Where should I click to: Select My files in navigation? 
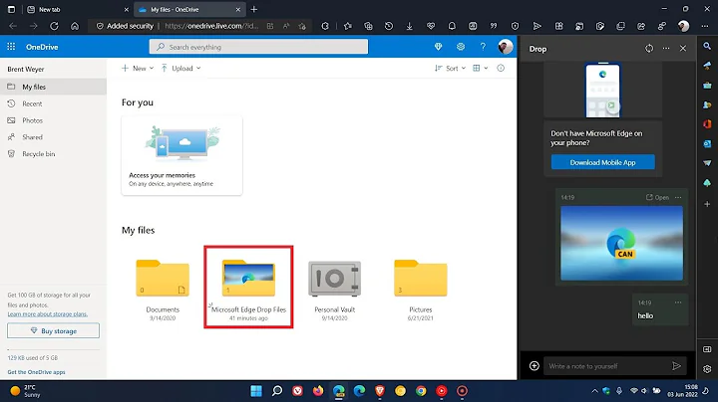(53, 87)
